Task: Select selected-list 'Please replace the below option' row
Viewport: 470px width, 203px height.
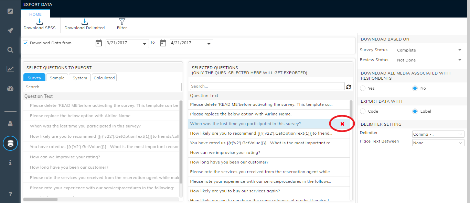Action: coord(269,114)
